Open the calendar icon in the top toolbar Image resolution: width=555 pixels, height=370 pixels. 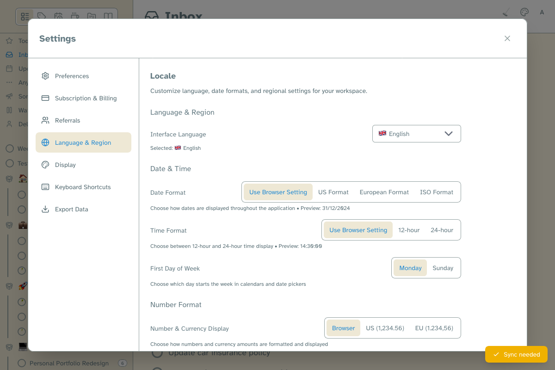tap(58, 16)
